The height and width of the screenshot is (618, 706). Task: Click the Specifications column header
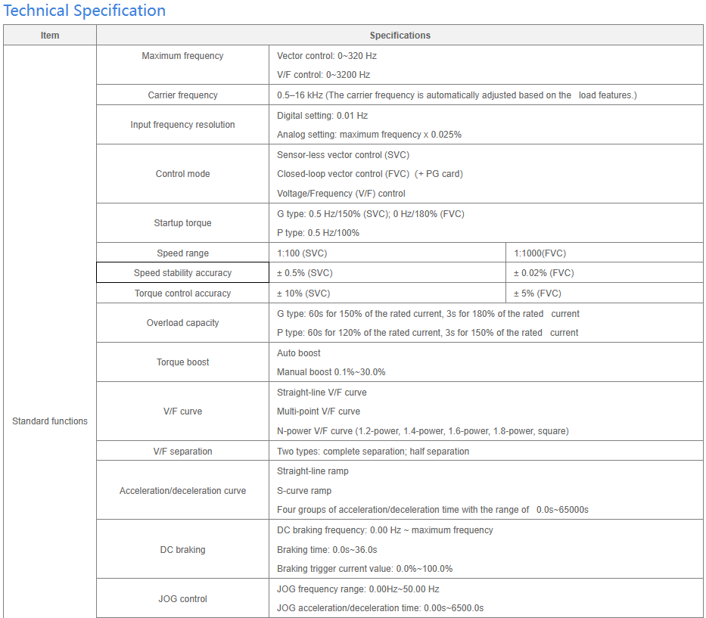(x=400, y=36)
